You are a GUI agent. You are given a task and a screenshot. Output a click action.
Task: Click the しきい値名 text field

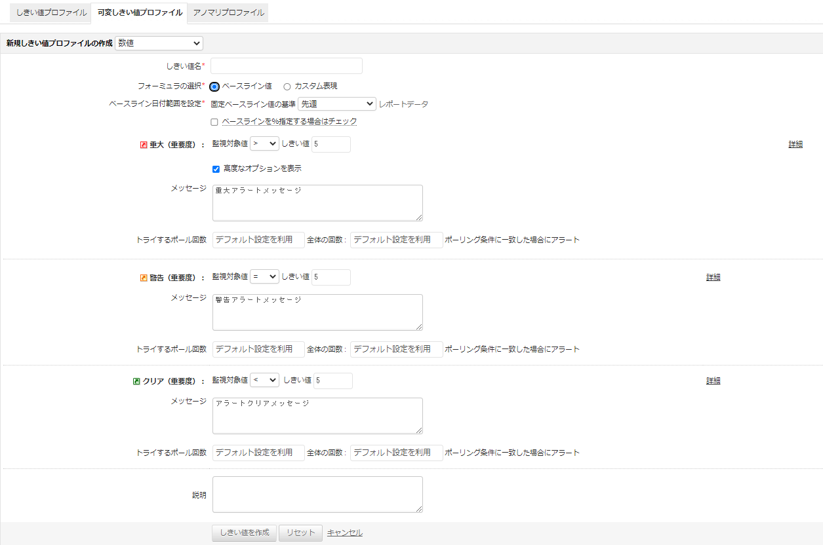(286, 66)
